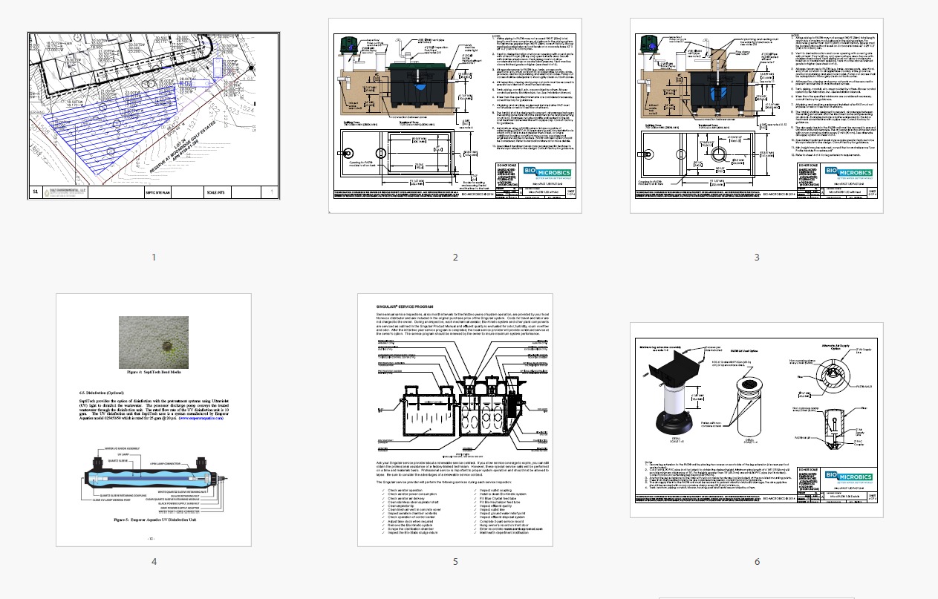This screenshot has height=599, width=938.
Task: Click page number label 1
Action: point(154,258)
